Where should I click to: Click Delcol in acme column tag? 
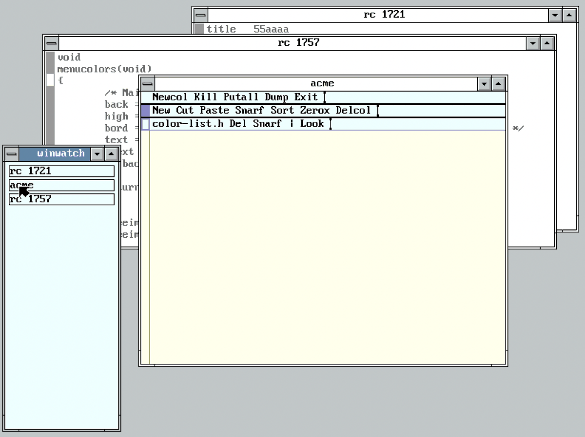click(353, 110)
